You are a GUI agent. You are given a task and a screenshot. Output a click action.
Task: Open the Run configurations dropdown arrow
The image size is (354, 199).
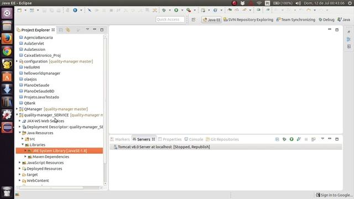pyautogui.click(x=182, y=10)
